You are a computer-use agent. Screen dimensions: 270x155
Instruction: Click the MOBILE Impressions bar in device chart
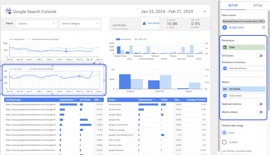(x=125, y=82)
